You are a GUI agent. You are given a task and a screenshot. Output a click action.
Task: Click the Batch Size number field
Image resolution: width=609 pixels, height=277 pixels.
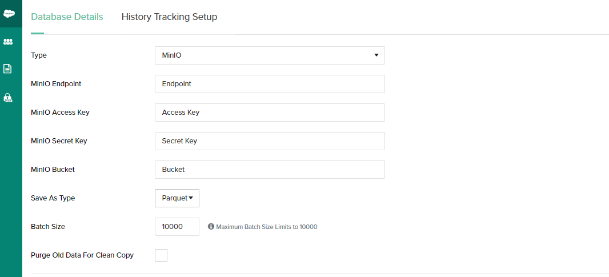coord(177,227)
